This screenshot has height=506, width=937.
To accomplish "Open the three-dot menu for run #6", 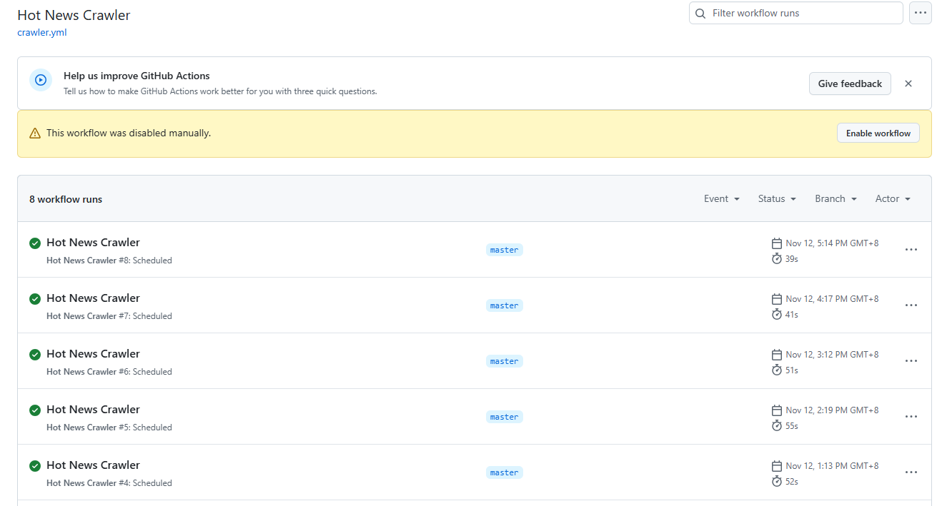I will (x=911, y=361).
